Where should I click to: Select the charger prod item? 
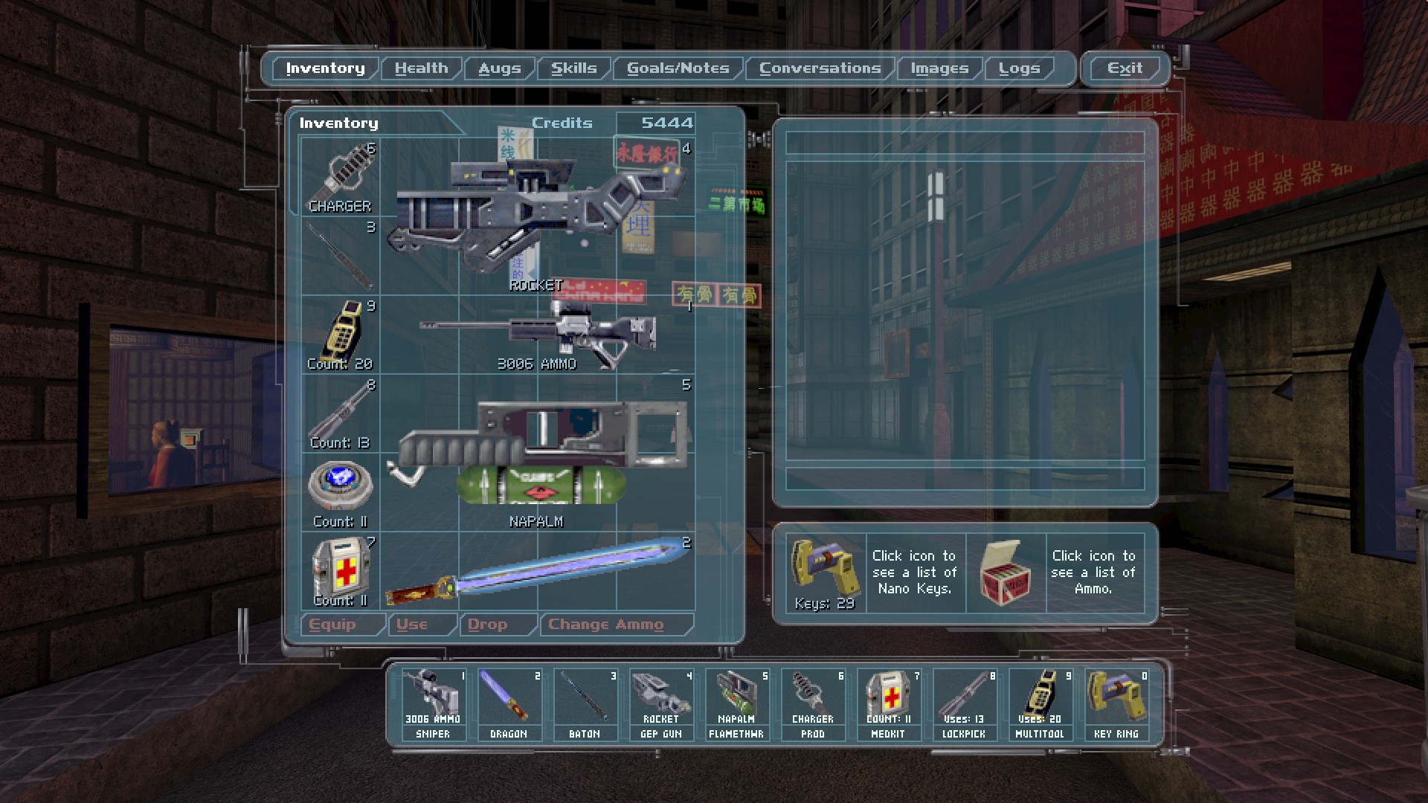coord(341,177)
